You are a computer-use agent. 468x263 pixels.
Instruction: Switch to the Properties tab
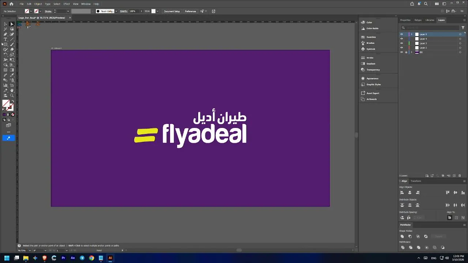[x=405, y=20]
